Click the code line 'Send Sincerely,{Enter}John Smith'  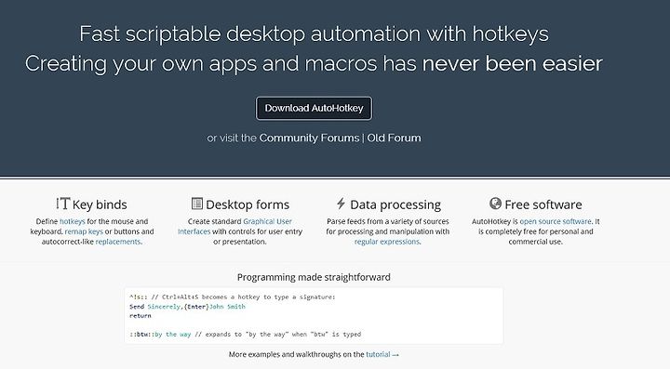[187, 307]
